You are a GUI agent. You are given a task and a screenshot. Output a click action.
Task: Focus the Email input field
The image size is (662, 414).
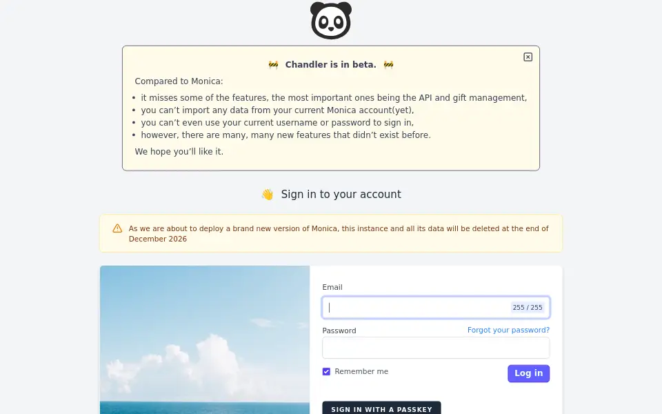[x=436, y=308]
